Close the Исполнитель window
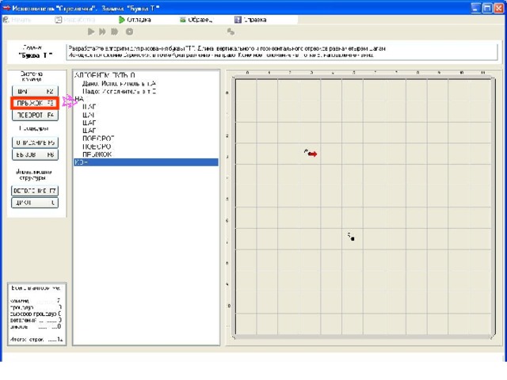The height and width of the screenshot is (380, 507). click(x=498, y=8)
